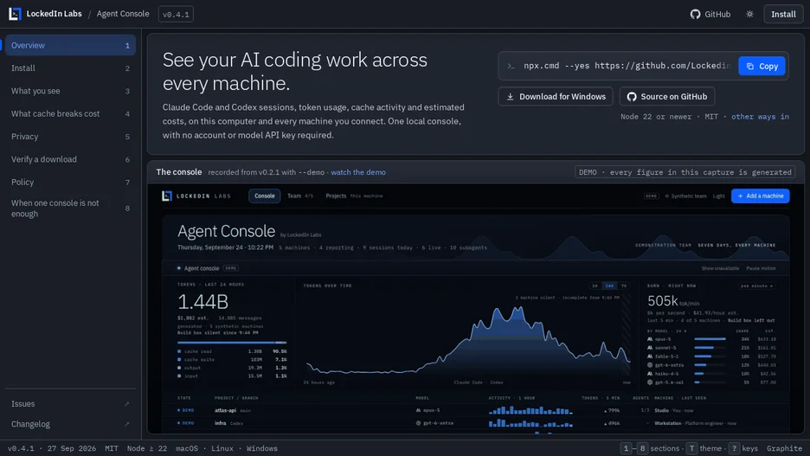
Task: Open Issues link in sidebar
Action: [70, 404]
